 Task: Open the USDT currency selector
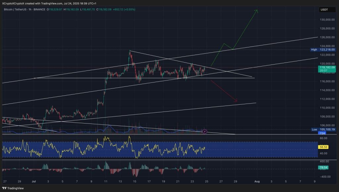click(x=327, y=10)
